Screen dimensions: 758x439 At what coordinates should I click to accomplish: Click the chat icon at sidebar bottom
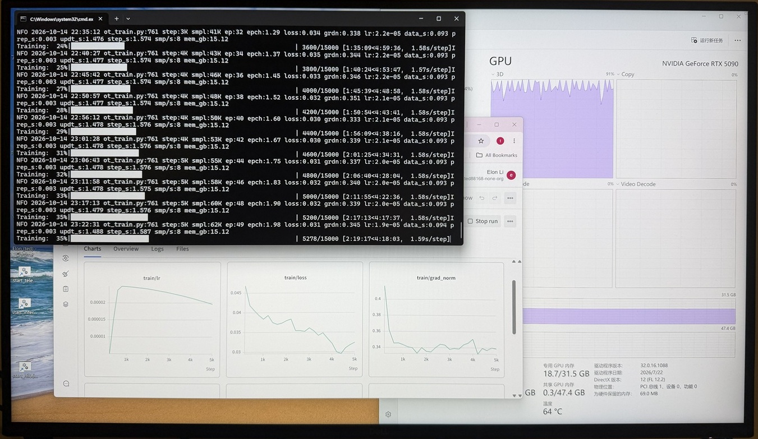pyautogui.click(x=66, y=383)
